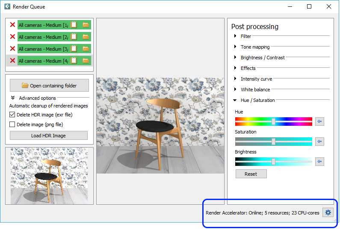Click the large chair render preview
This screenshot has height=229, width=340.
(160, 125)
